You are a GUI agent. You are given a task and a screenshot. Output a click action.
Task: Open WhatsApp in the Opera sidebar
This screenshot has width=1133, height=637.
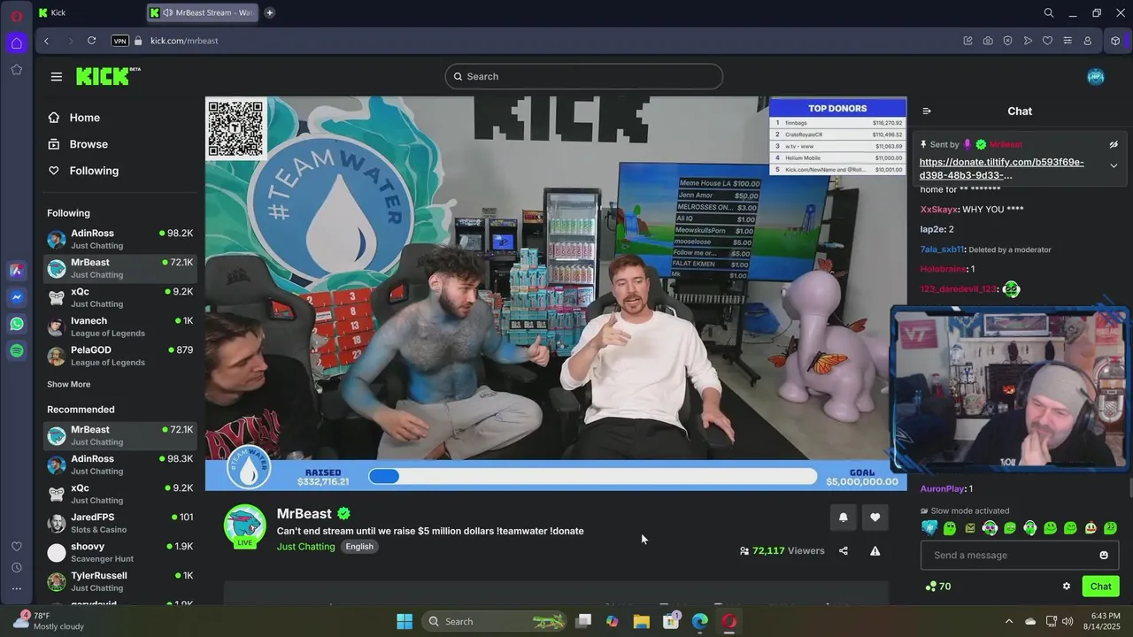click(x=17, y=325)
